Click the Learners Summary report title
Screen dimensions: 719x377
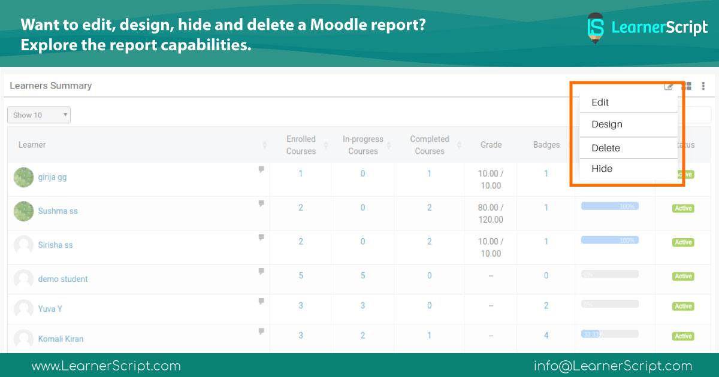(x=51, y=86)
